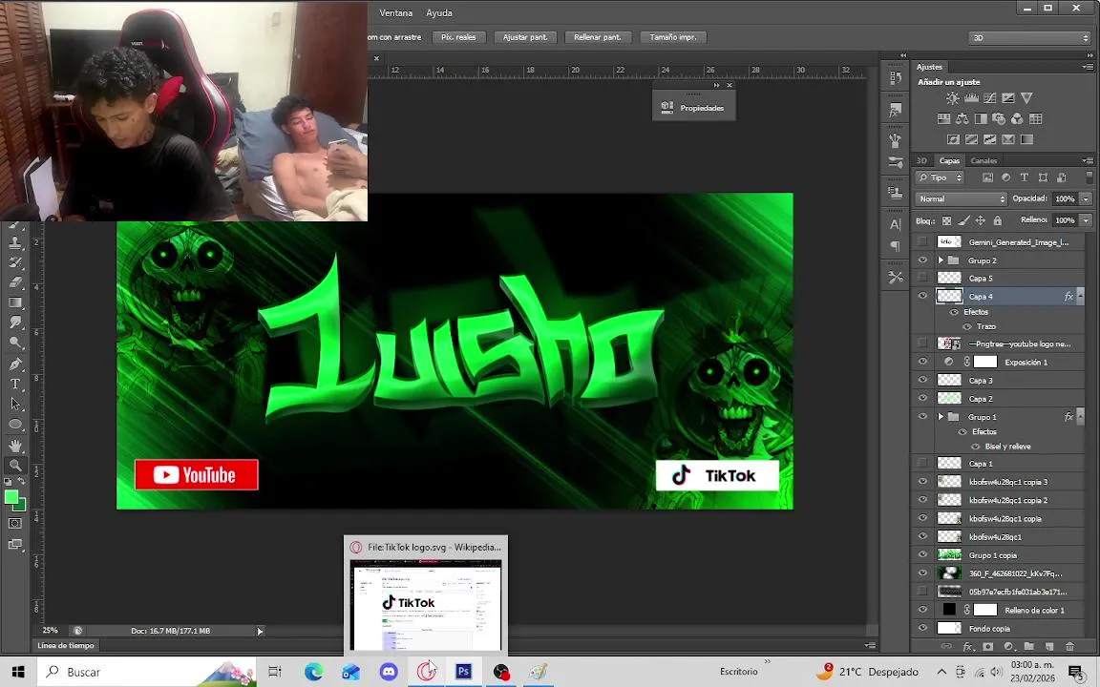Select the Horizontal Type tool
This screenshot has height=687, width=1100.
point(15,385)
